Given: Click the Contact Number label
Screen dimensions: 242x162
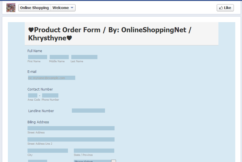Looking at the screenshot, I should [40, 89].
